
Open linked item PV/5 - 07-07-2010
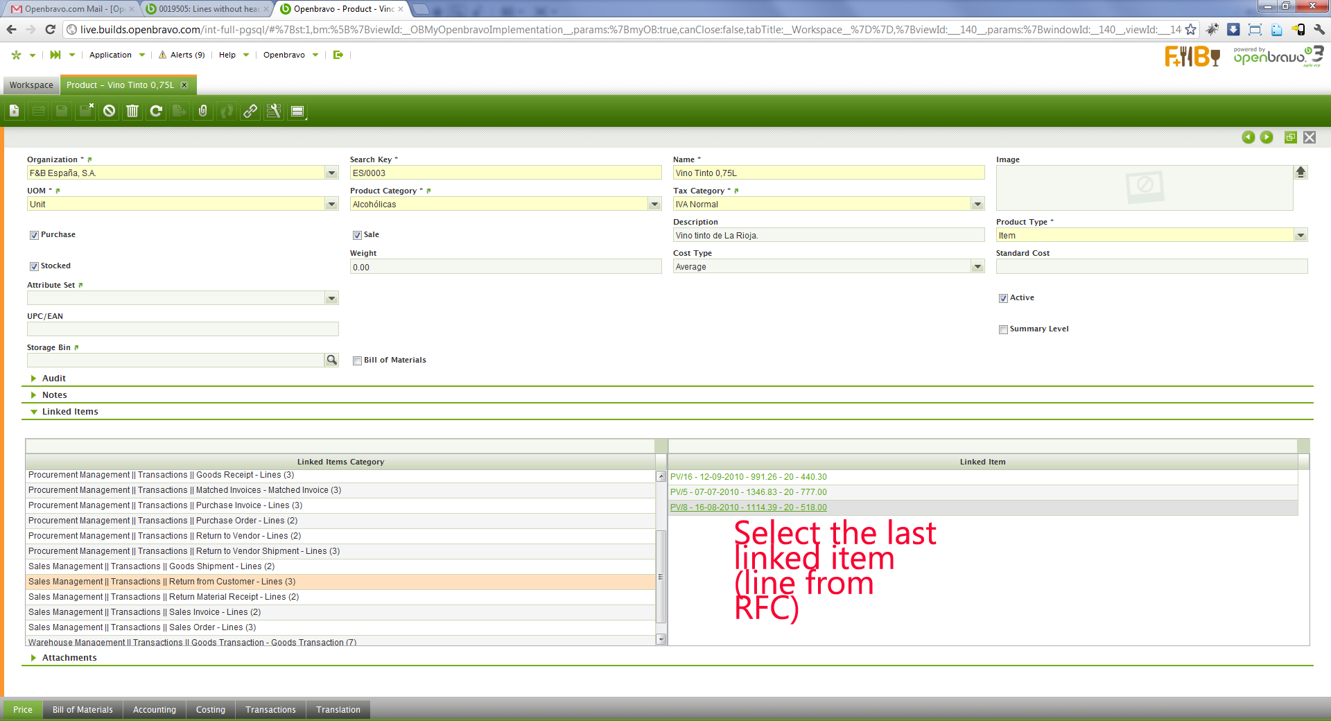click(749, 492)
